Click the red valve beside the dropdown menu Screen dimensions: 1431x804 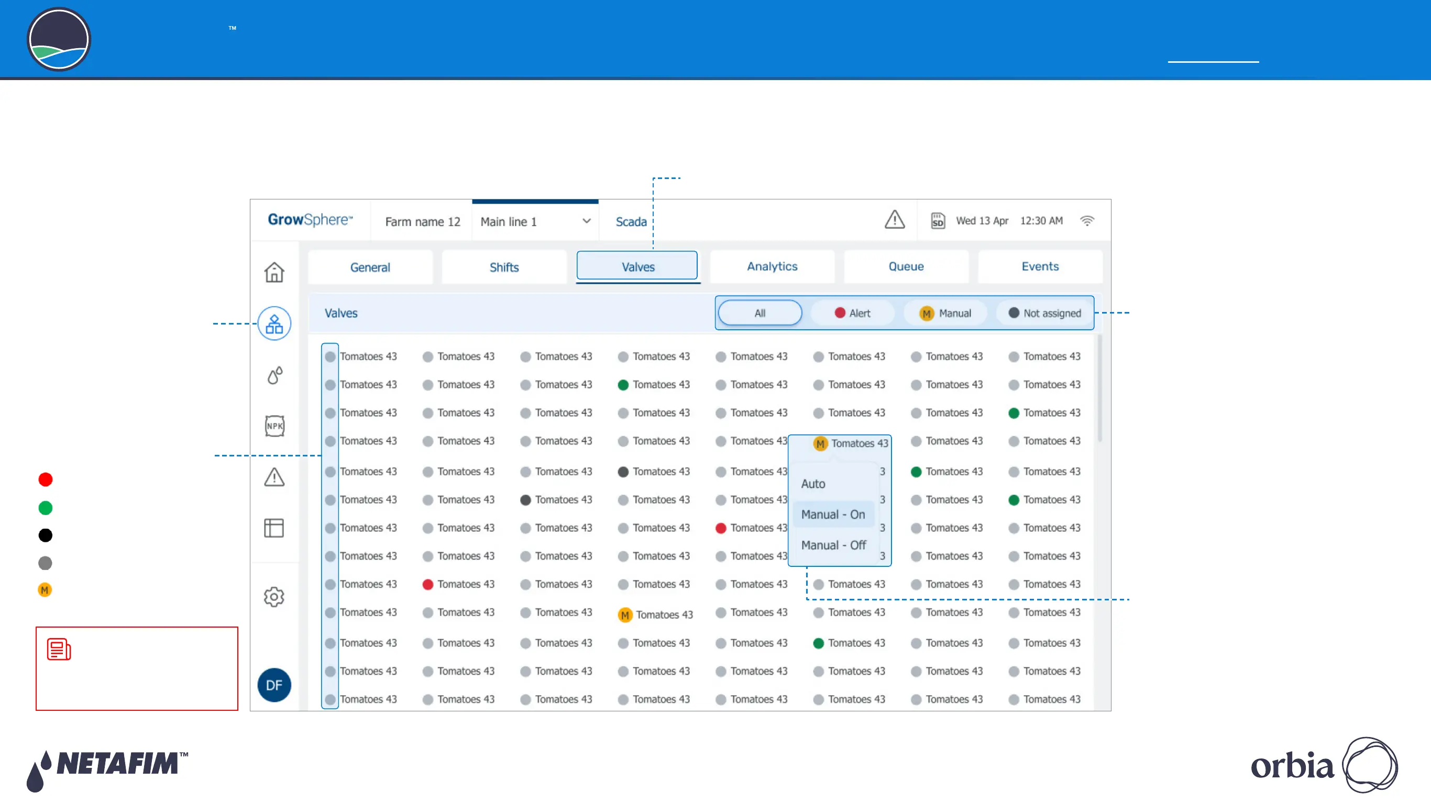pyautogui.click(x=721, y=528)
